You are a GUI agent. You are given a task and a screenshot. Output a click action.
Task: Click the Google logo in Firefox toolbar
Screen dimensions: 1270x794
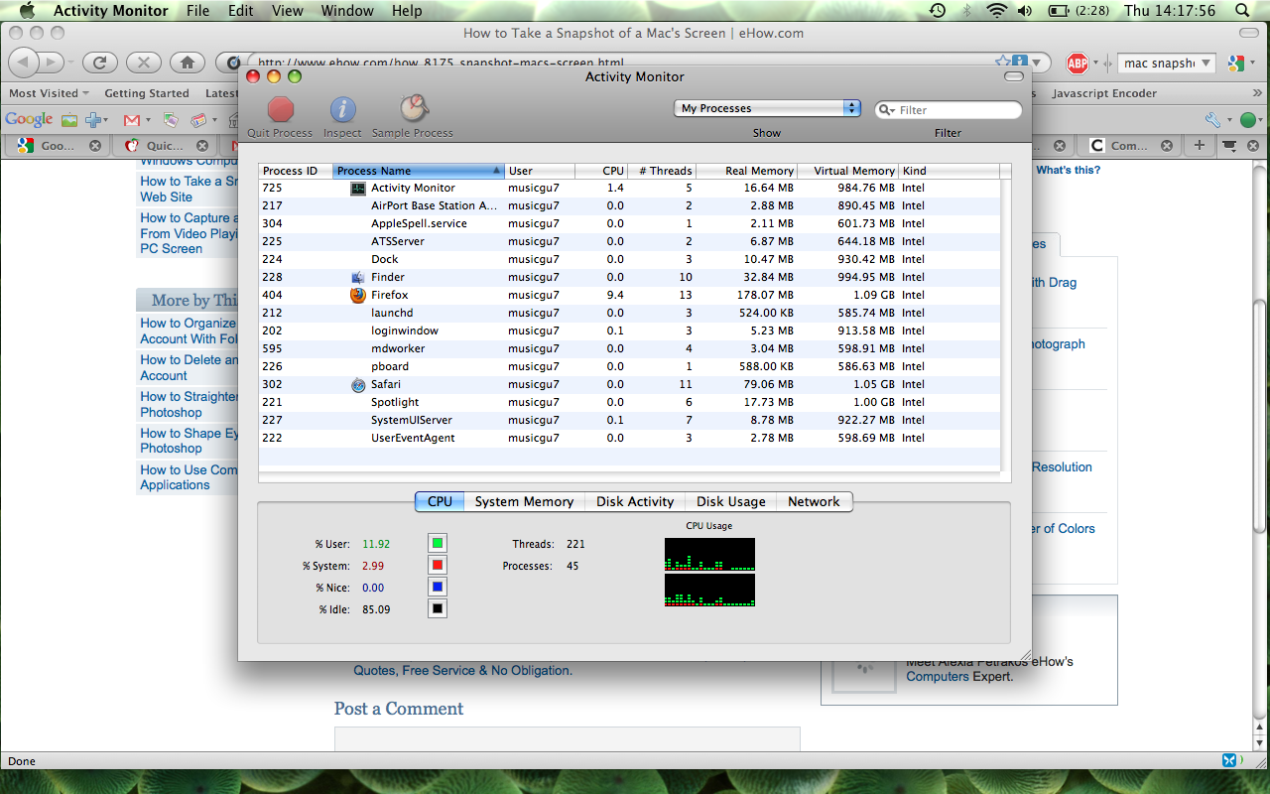click(29, 120)
